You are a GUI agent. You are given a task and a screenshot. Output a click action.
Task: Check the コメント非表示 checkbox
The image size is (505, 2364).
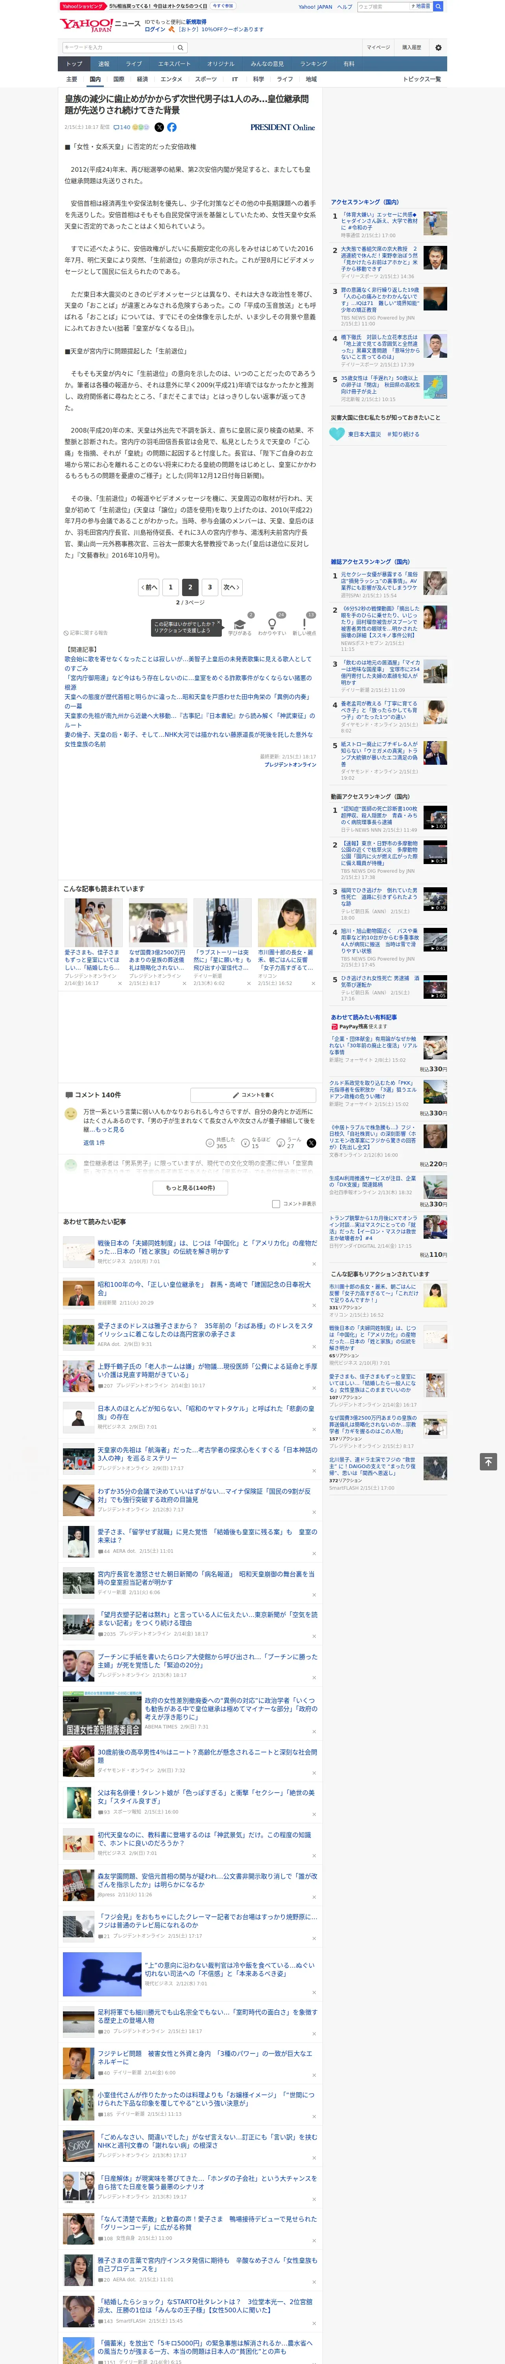[276, 1203]
